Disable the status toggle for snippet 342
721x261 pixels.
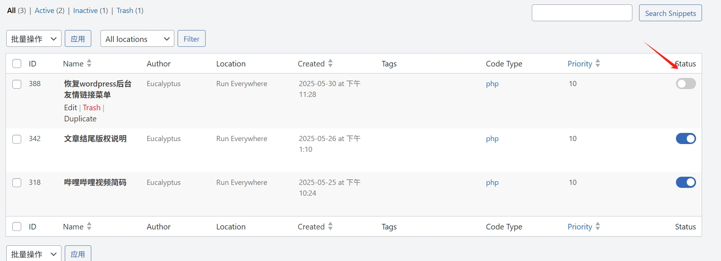click(x=686, y=139)
